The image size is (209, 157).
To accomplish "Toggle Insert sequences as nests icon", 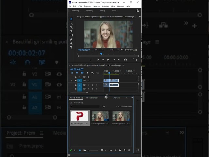I will click(x=72, y=73).
